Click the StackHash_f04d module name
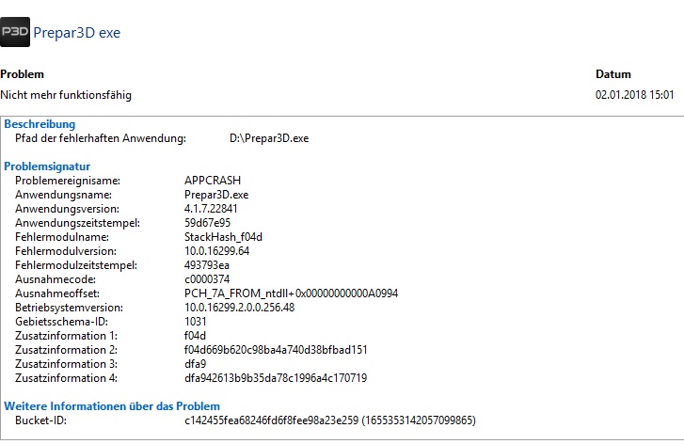 pyautogui.click(x=223, y=237)
